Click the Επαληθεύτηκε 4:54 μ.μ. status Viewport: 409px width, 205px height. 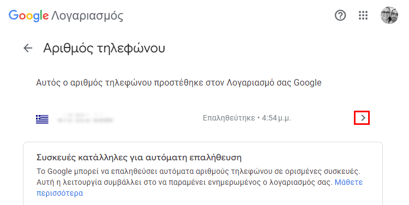(x=246, y=118)
